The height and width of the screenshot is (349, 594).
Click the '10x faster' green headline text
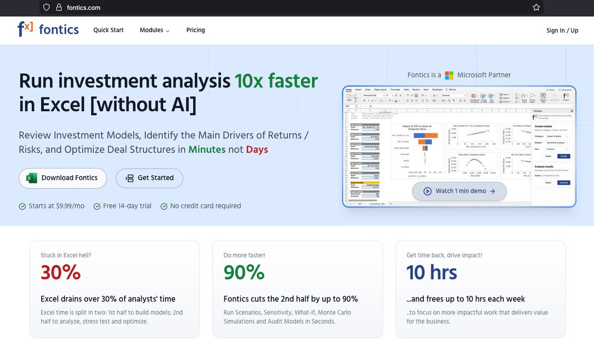coord(276,81)
